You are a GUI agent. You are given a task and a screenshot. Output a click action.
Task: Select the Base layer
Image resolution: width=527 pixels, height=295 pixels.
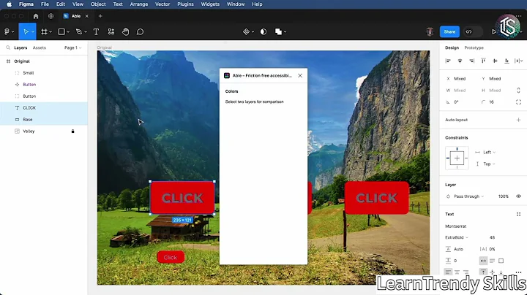click(44, 119)
